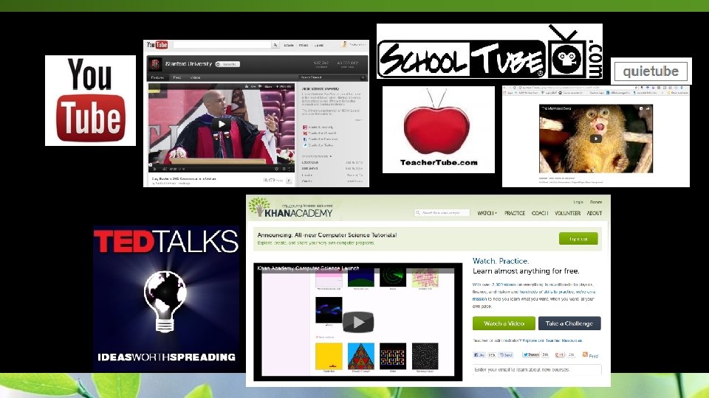Click the email signup field on Khan Academy
This screenshot has height=398, width=709.
(537, 369)
